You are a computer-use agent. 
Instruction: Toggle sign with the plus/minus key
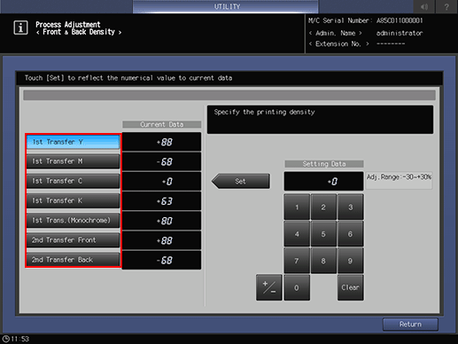point(269,287)
